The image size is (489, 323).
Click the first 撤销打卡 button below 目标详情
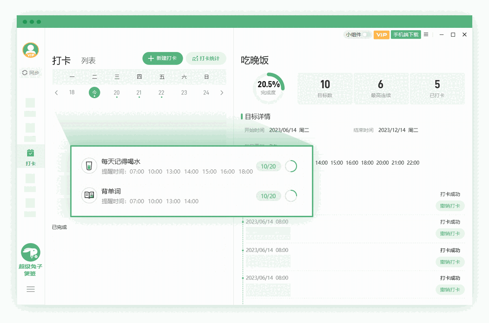point(450,206)
